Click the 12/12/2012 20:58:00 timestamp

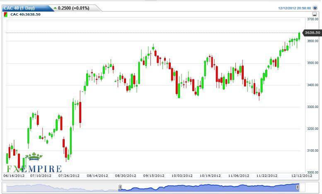(295, 8)
